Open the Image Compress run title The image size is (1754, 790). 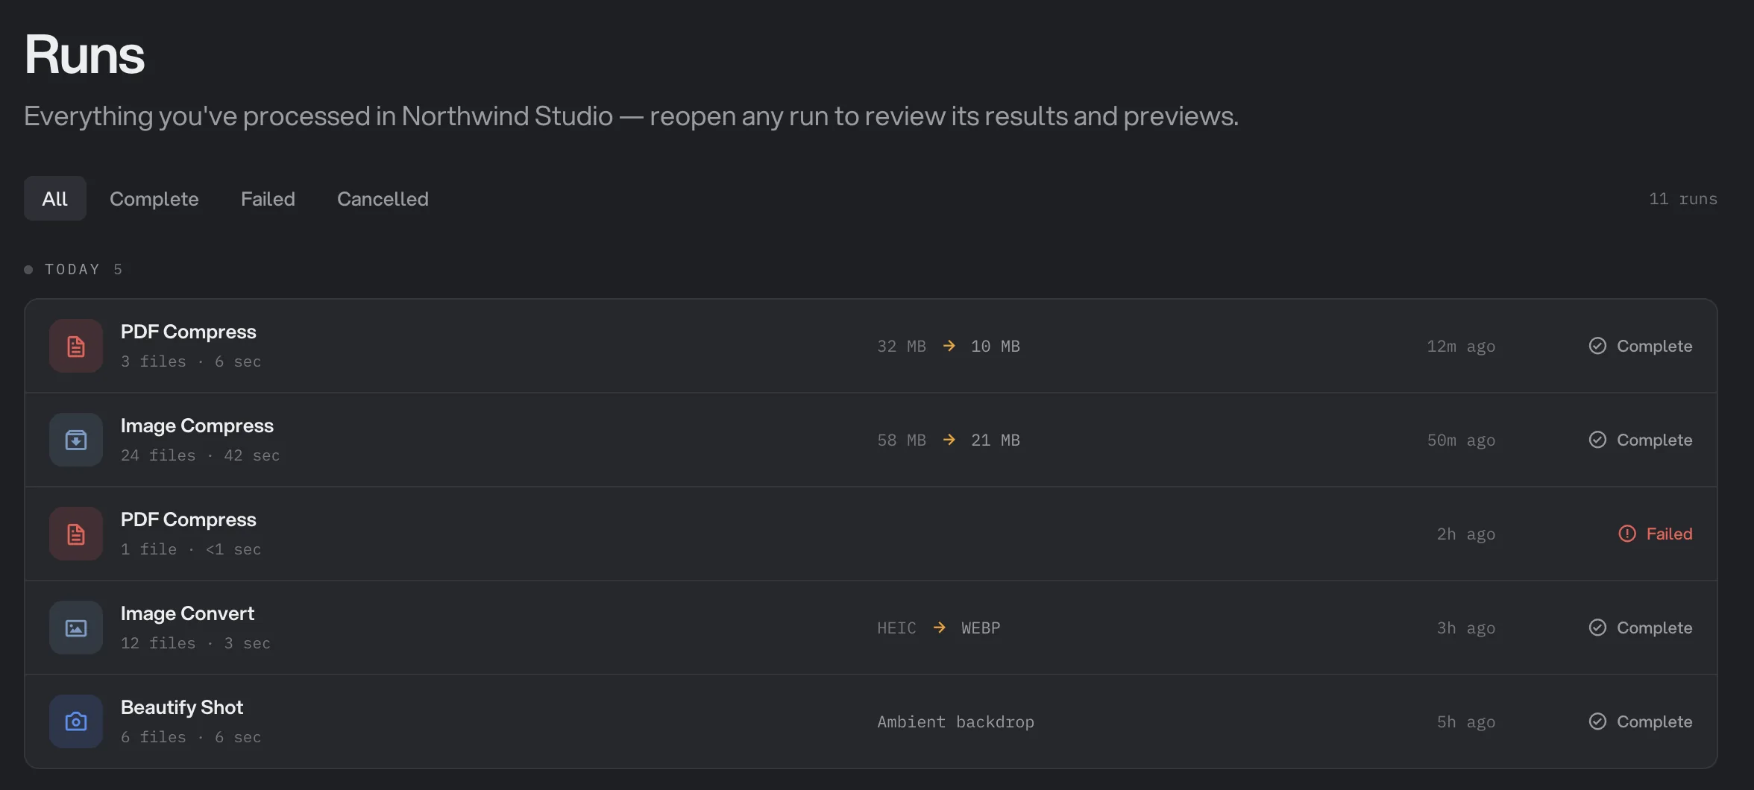197,426
